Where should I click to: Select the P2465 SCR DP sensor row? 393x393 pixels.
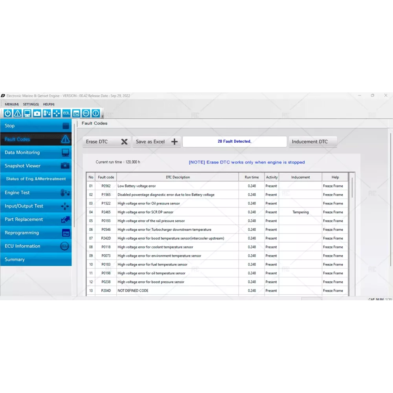(177, 212)
